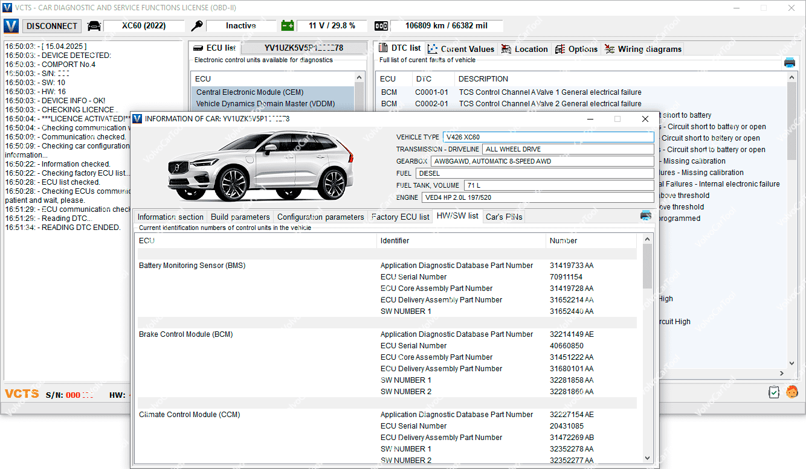806x469 pixels.
Task: Click the ALL WHEEL DRIVE driveline field
Action: 568,149
